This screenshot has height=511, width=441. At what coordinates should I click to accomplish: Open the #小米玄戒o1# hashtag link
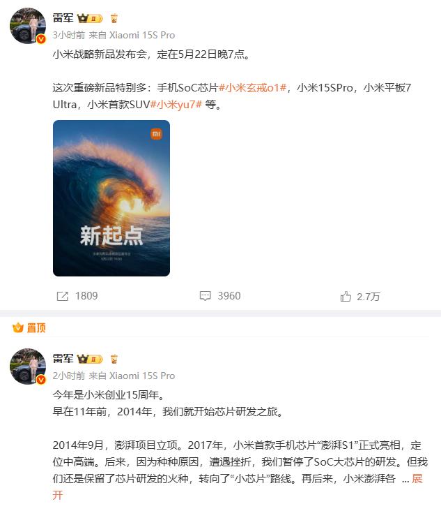coord(253,88)
